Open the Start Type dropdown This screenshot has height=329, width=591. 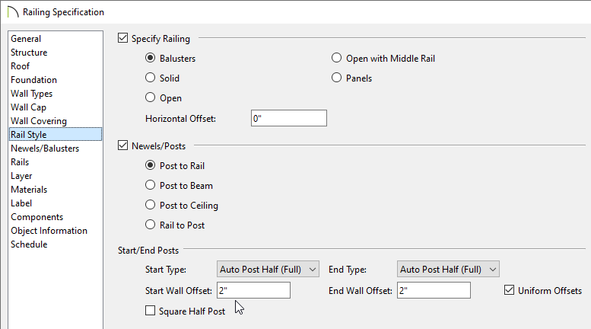(x=268, y=270)
